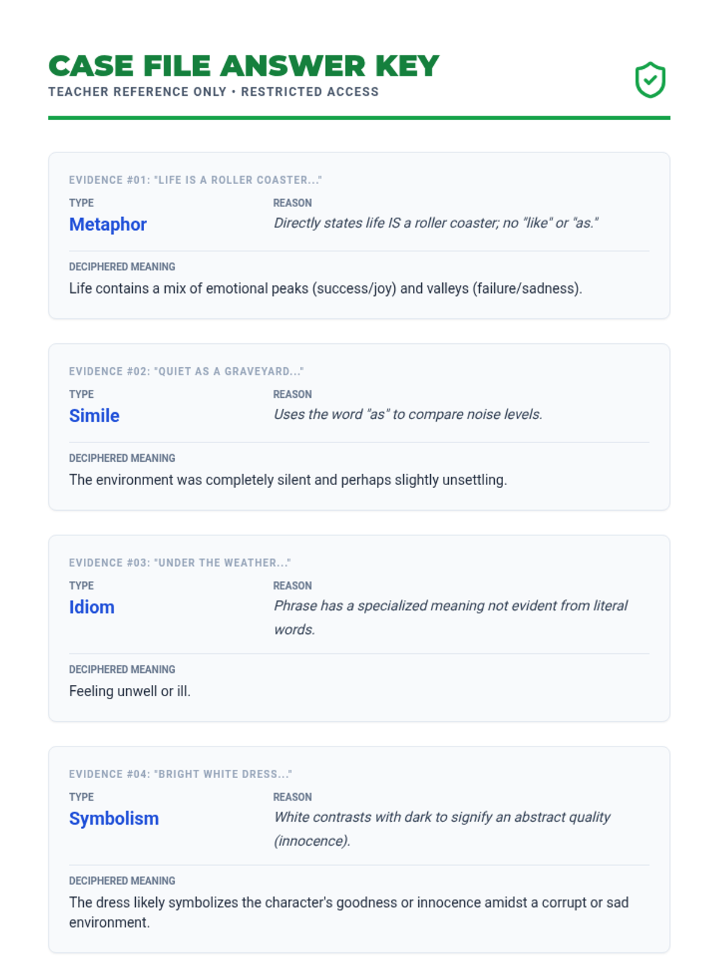Click the reason about life IS a roller coaster
The image size is (718, 957).
click(x=436, y=223)
